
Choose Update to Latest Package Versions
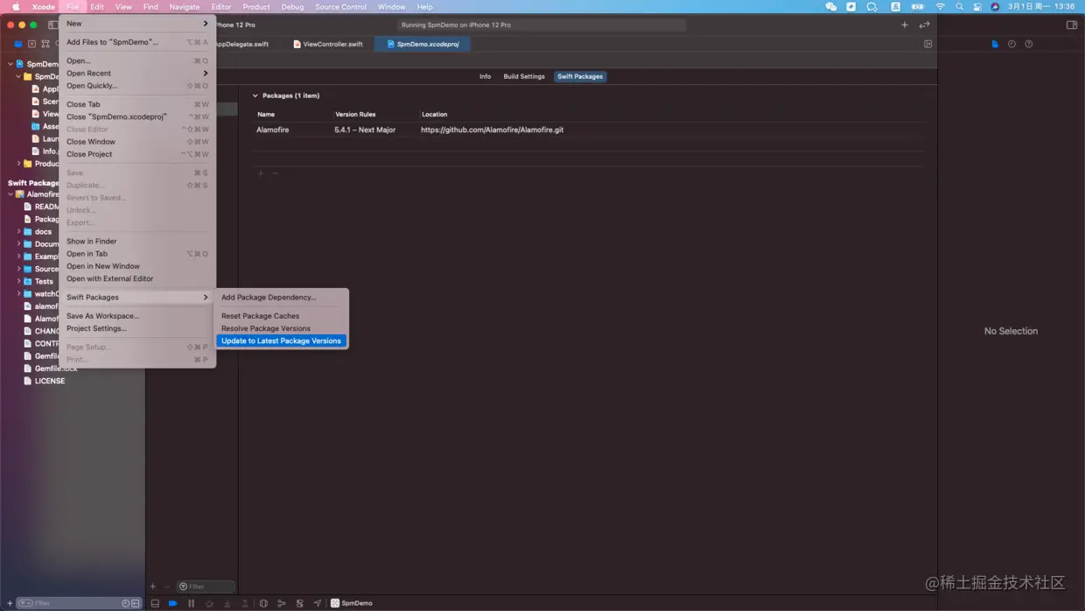tap(282, 341)
